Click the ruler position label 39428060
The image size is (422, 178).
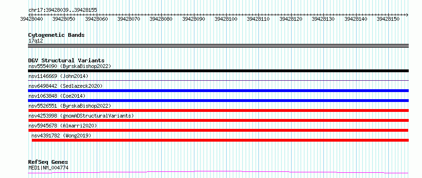pyautogui.click(x=96, y=19)
